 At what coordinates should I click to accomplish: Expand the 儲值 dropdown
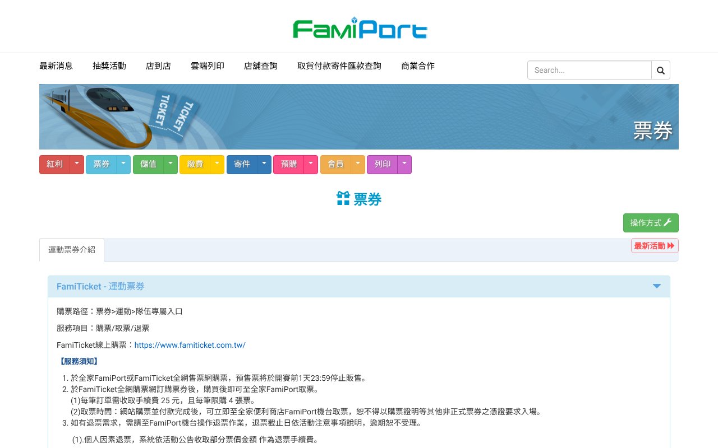(x=171, y=164)
